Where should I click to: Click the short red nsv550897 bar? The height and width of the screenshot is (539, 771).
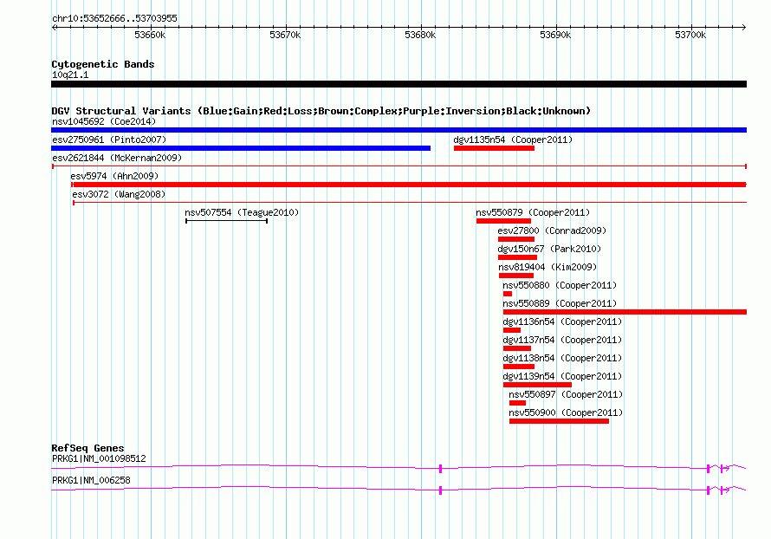coord(518,403)
